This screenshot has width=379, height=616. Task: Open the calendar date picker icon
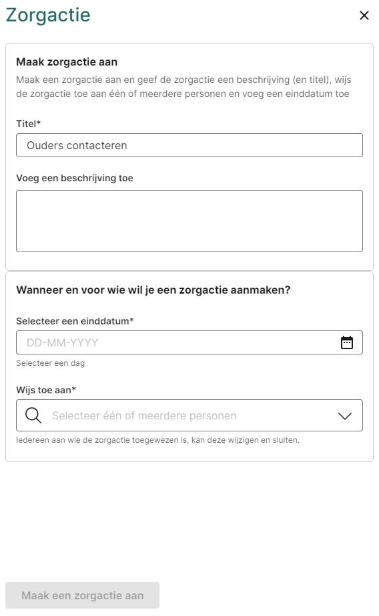coord(347,342)
